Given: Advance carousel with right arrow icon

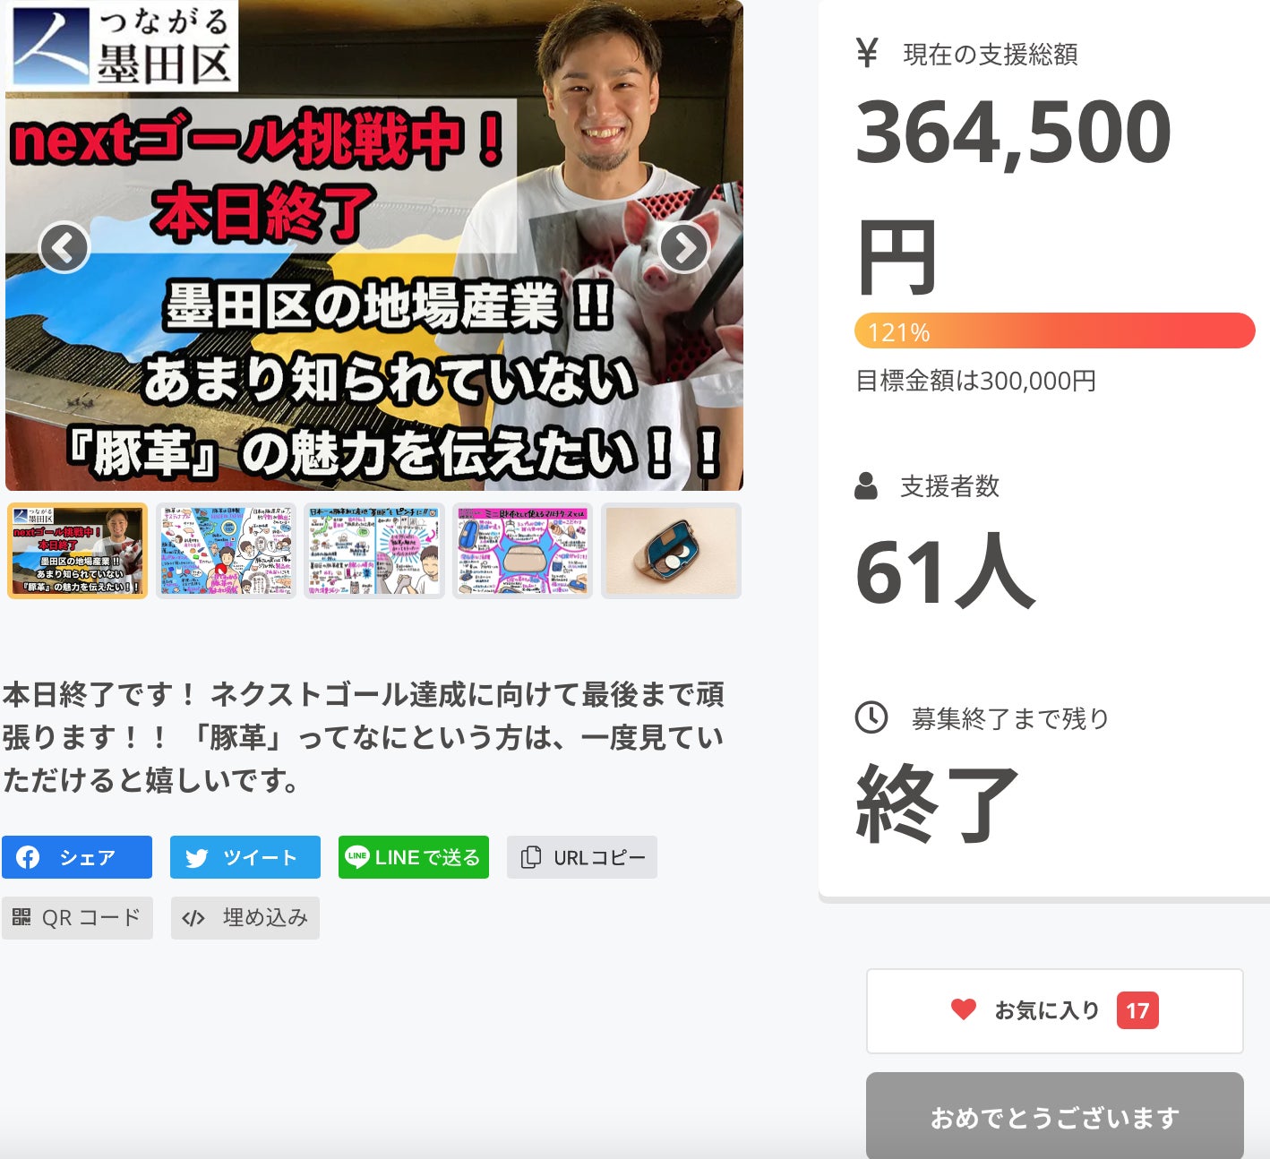Looking at the screenshot, I should point(684,247).
